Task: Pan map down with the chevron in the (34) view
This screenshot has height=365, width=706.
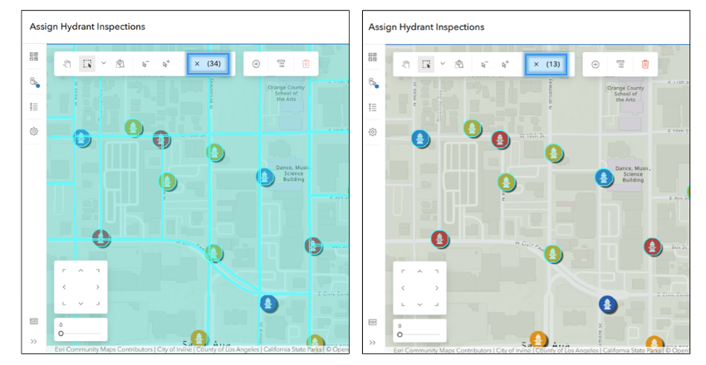Action: coord(81,304)
